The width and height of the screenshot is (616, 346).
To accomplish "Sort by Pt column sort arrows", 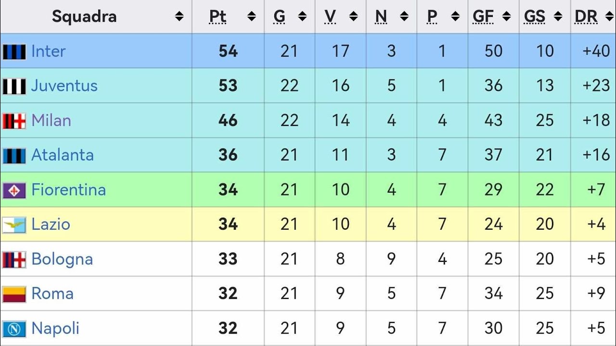I will pos(251,17).
